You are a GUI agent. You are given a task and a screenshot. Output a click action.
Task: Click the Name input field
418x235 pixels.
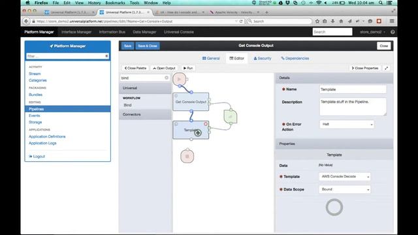pyautogui.click(x=353, y=89)
